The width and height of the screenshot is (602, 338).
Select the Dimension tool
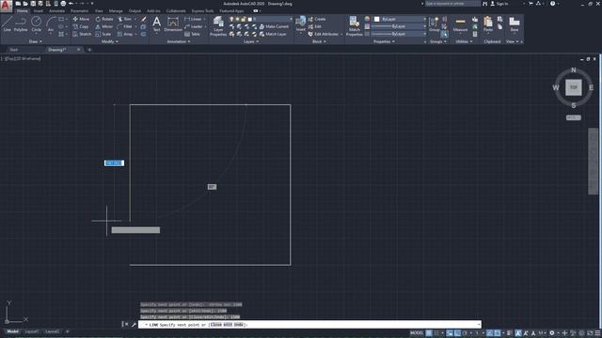(173, 23)
